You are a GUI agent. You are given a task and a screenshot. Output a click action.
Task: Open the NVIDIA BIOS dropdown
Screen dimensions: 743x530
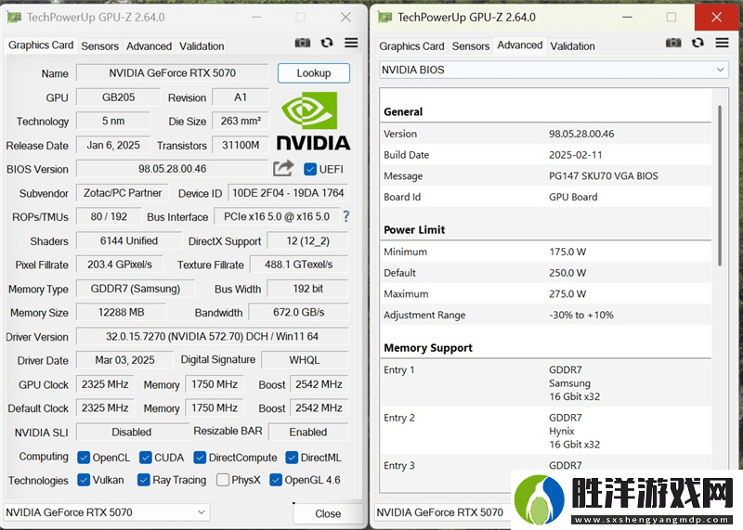[x=554, y=70]
